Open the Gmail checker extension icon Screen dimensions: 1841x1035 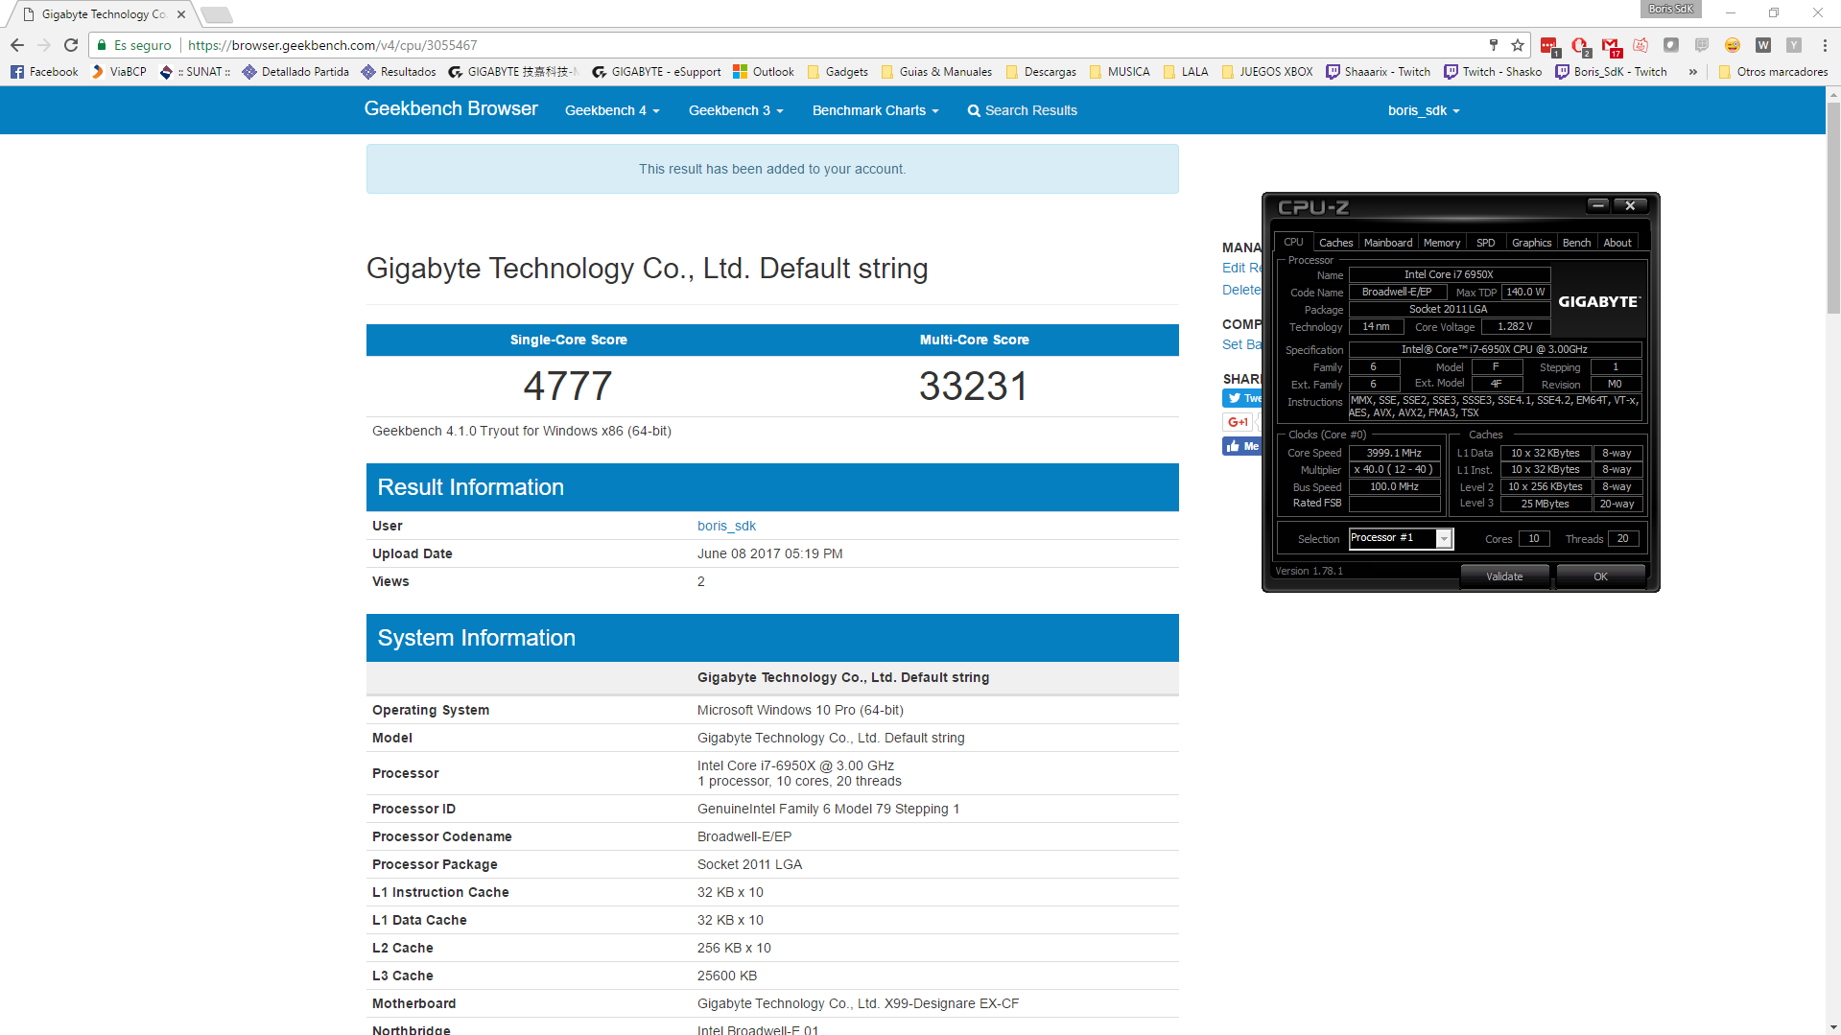(x=1611, y=46)
